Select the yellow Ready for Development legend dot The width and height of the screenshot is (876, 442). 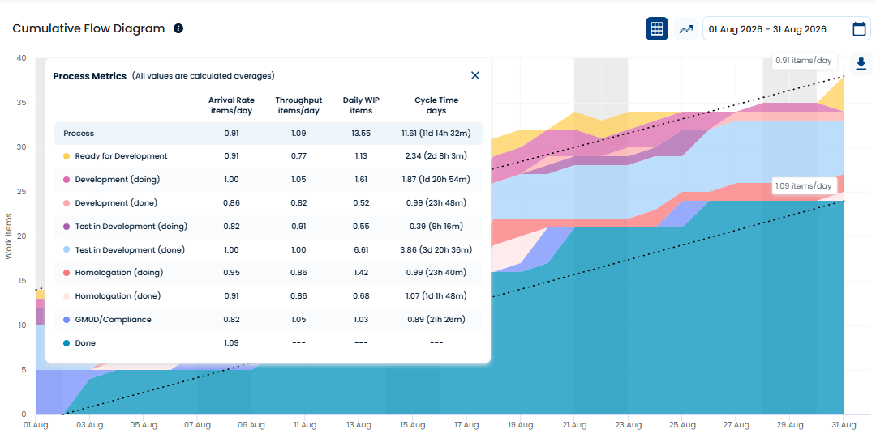67,156
